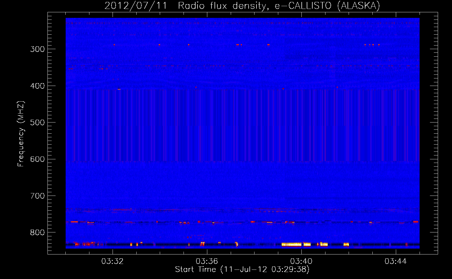Click the 03:32 time tick label
This screenshot has height=279, width=452.
tap(113, 261)
